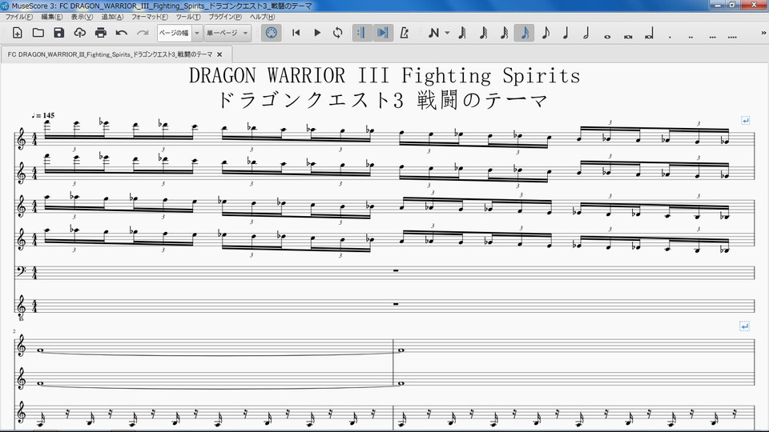Redo the last undone action

[143, 33]
